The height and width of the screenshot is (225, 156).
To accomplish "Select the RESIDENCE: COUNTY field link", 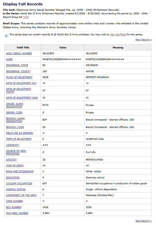I will tap(18, 71).
